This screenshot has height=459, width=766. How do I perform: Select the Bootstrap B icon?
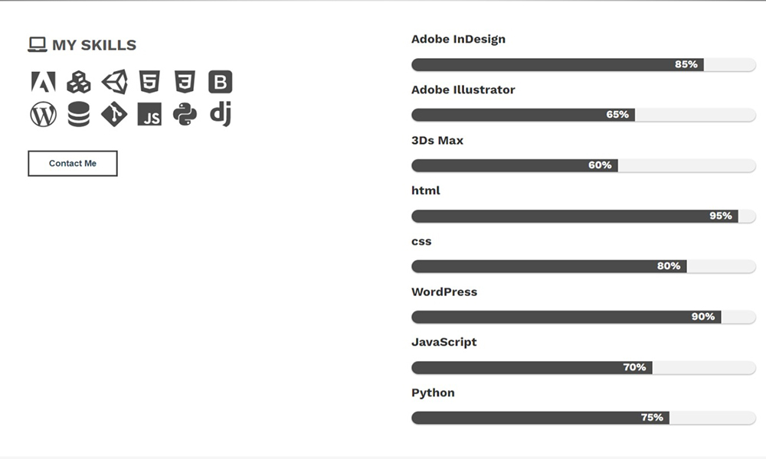221,82
